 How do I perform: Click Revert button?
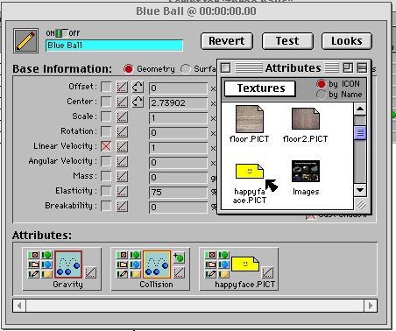tap(227, 41)
